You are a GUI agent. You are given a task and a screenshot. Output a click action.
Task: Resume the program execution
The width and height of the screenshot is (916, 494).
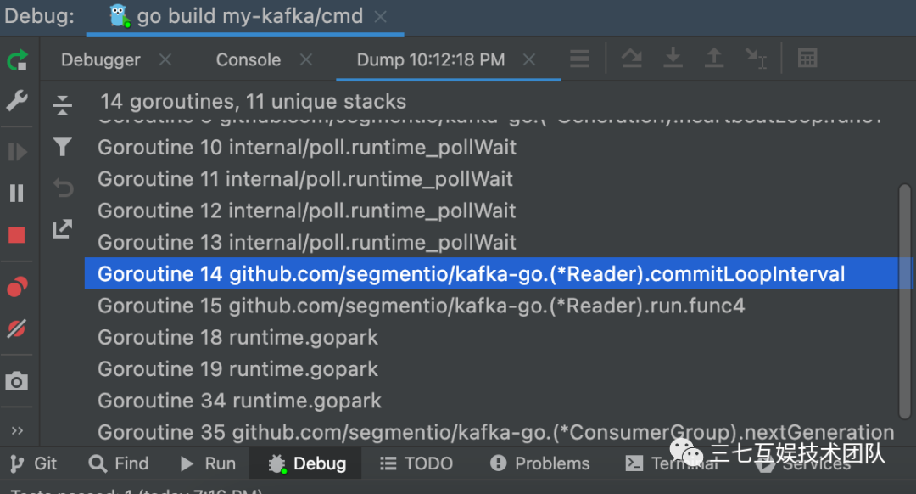[17, 152]
